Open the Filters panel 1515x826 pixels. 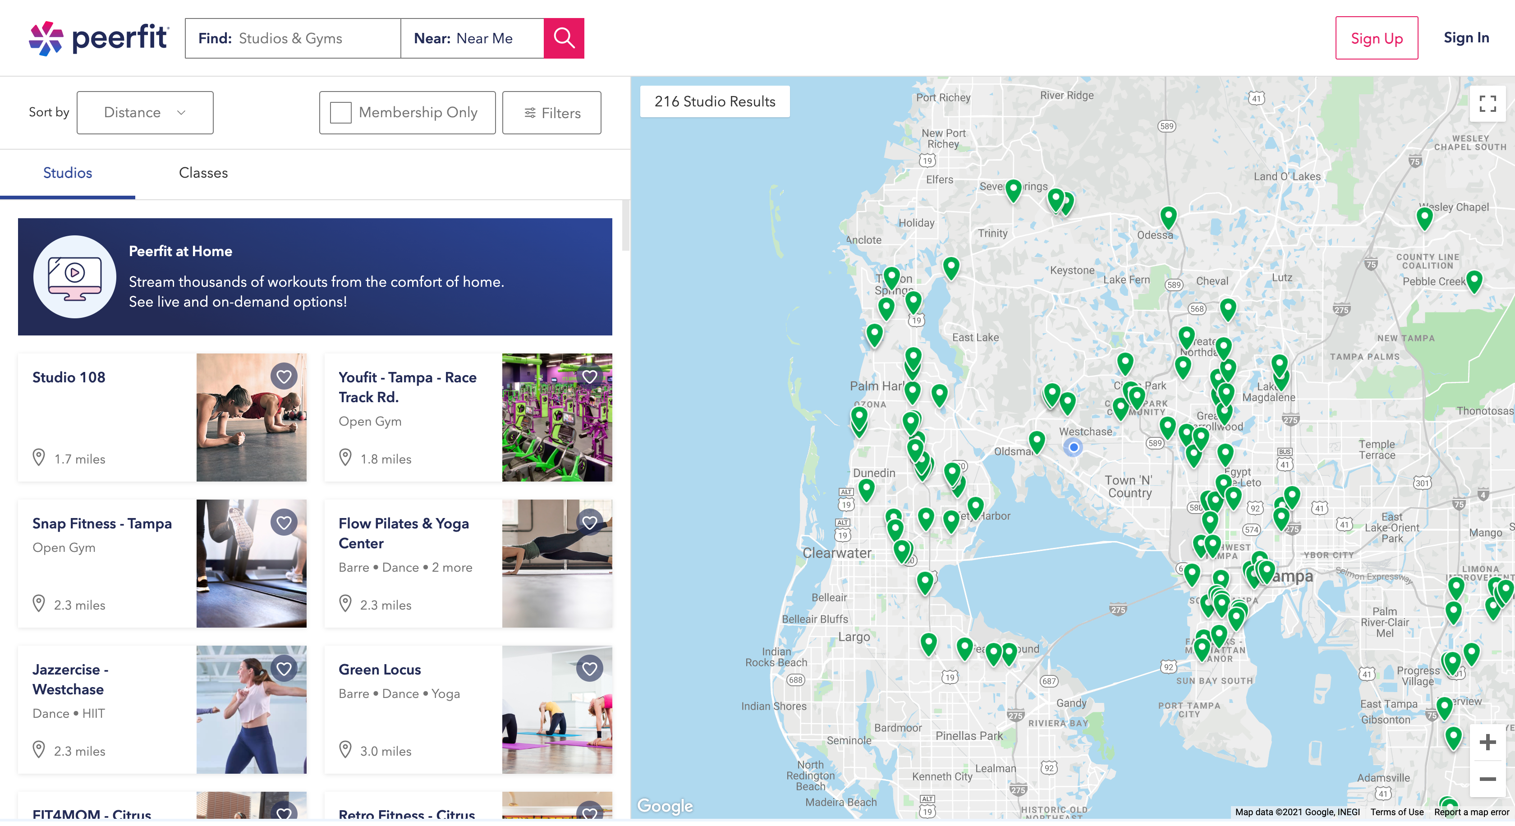551,112
